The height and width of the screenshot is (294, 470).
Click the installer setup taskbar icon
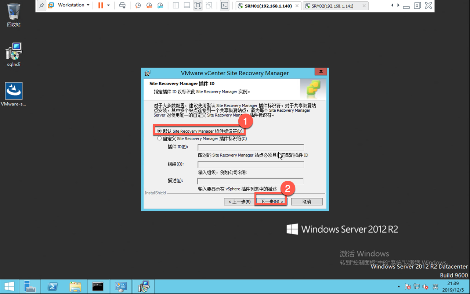(x=144, y=286)
